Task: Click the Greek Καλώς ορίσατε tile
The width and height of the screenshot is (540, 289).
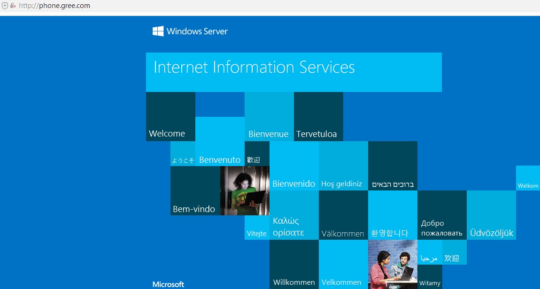Action: tap(294, 215)
